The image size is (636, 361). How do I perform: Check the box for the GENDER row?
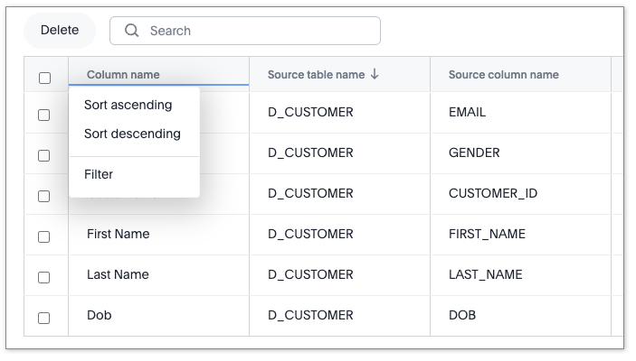(x=43, y=155)
